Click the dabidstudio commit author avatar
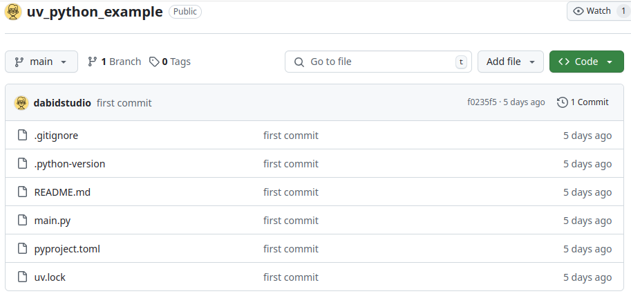The height and width of the screenshot is (296, 631). point(21,102)
